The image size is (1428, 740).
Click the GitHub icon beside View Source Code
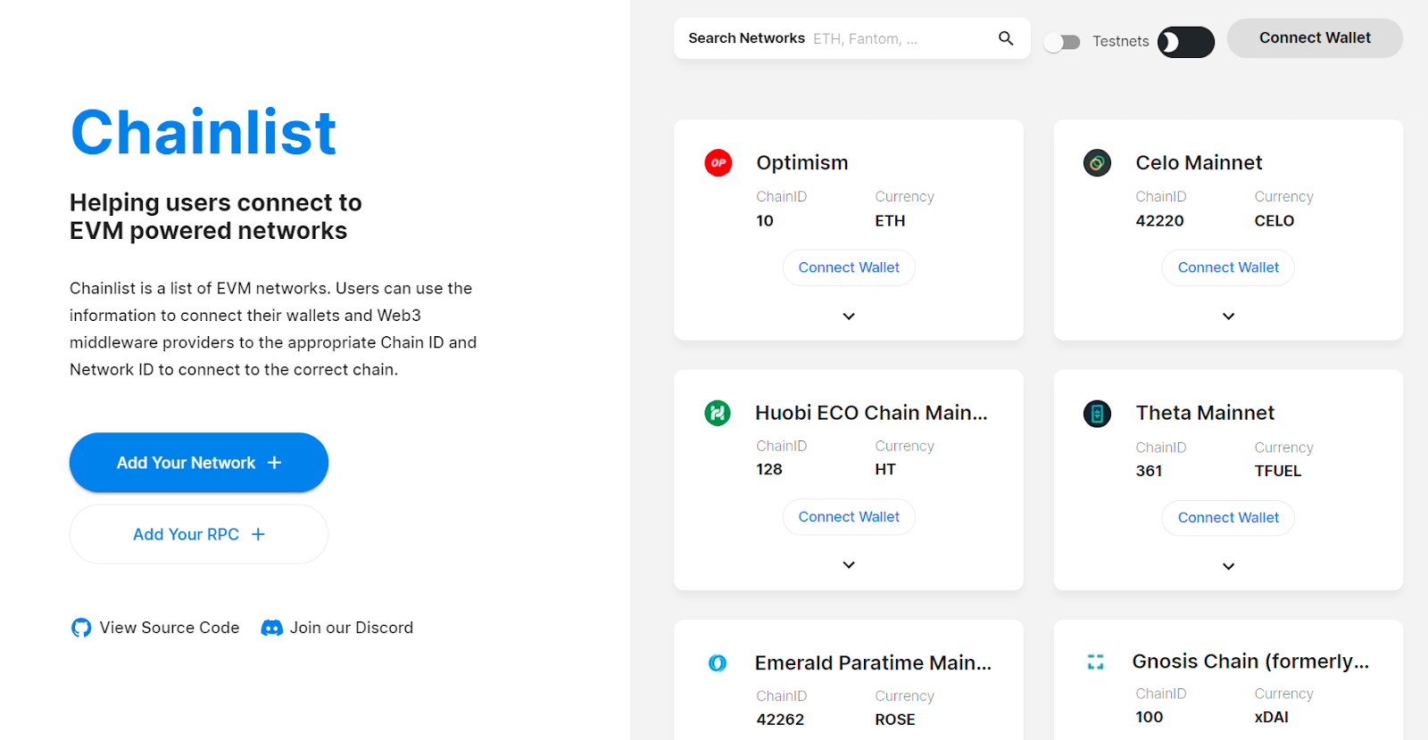pyautogui.click(x=81, y=628)
